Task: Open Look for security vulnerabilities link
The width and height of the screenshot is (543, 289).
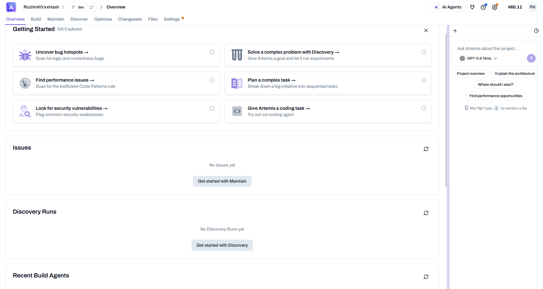Action: [72, 108]
